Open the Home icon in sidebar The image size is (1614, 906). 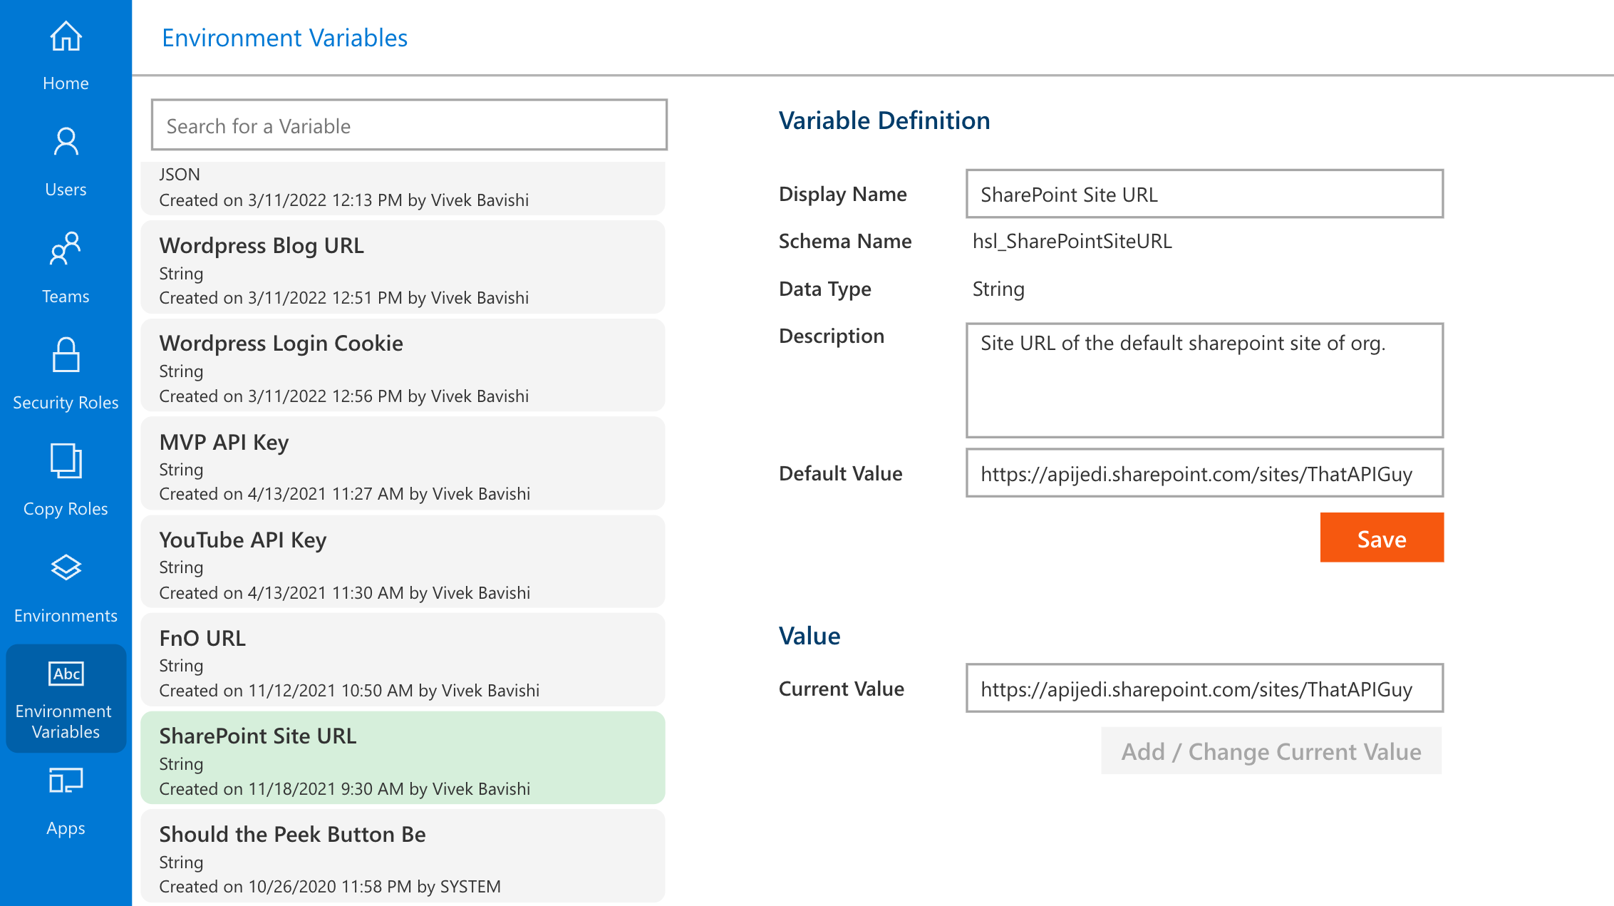[66, 36]
